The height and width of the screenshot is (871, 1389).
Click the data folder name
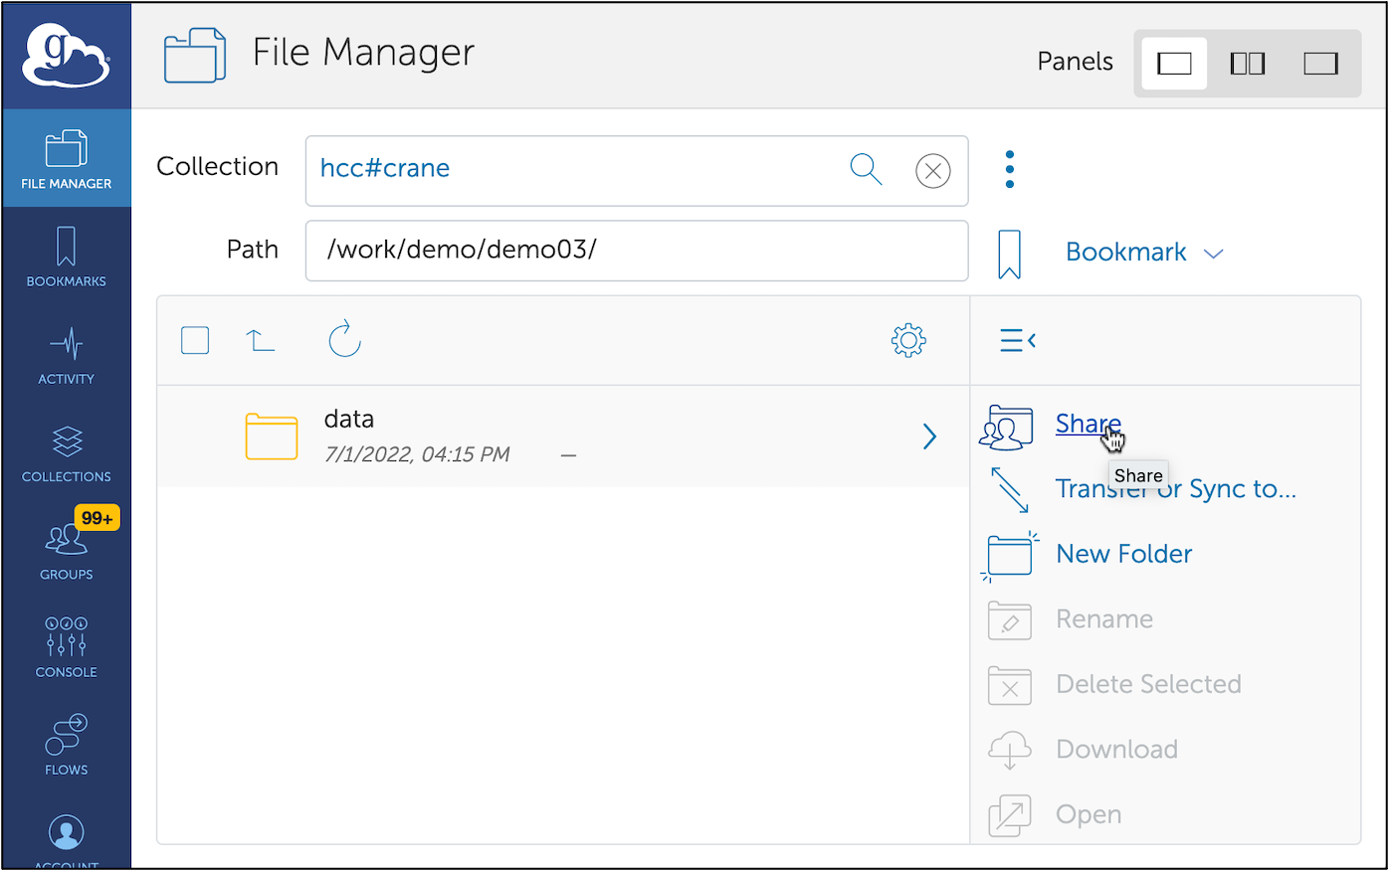pos(349,420)
